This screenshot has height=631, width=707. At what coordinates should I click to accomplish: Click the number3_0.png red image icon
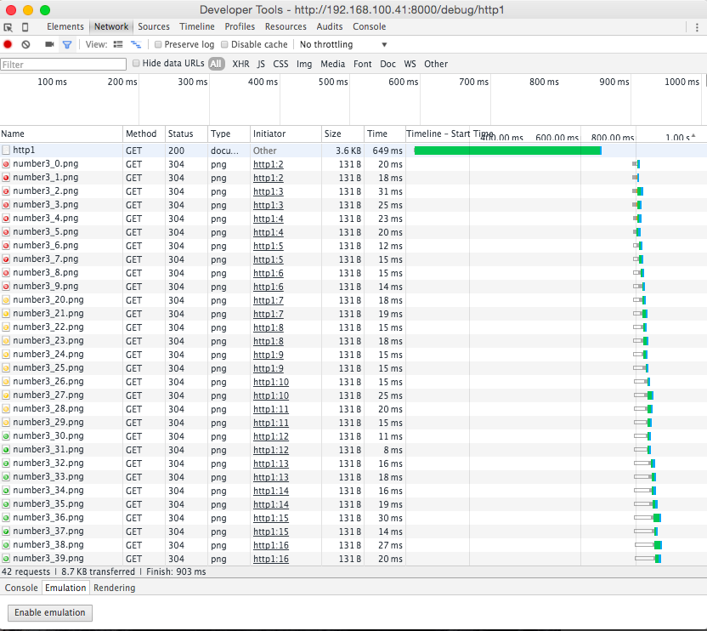6,164
